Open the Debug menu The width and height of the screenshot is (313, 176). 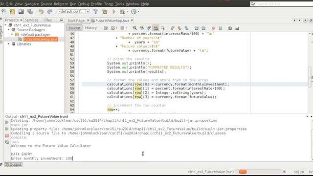84,4
